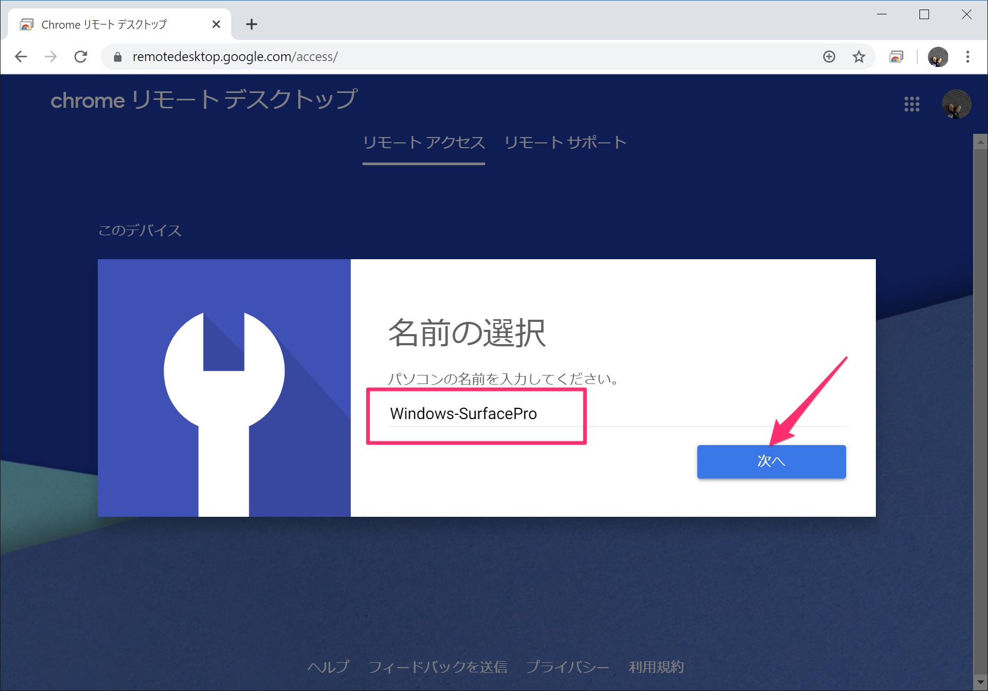Click the パソコンの名前を入力してください text
Screen dimensions: 988x691
click(x=503, y=379)
